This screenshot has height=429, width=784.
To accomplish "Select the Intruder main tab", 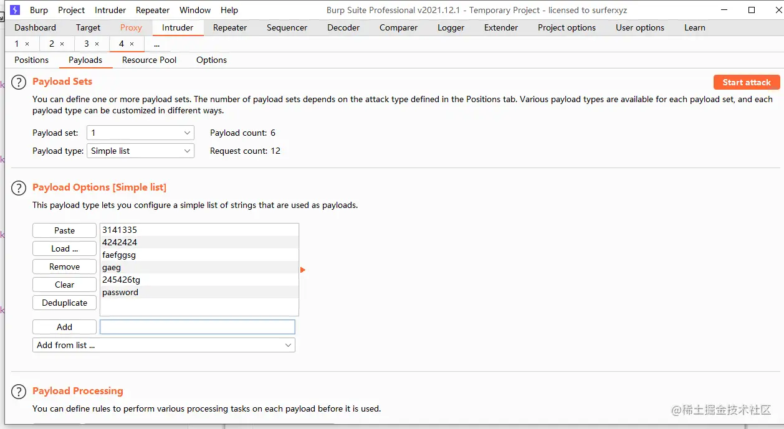I will tap(178, 27).
